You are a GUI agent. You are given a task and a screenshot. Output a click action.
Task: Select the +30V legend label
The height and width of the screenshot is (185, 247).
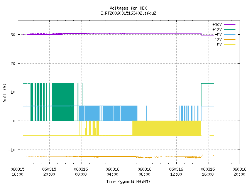[x=217, y=25]
